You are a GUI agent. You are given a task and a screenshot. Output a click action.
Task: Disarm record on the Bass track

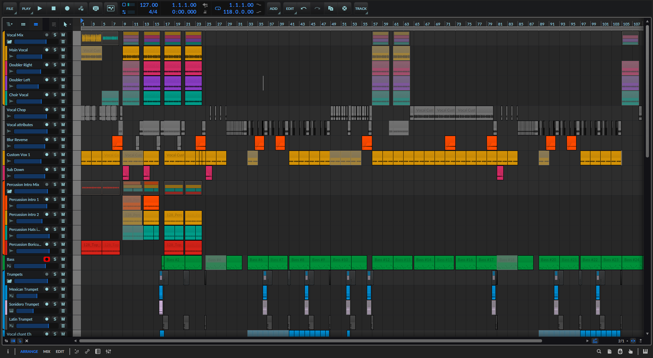tap(47, 259)
